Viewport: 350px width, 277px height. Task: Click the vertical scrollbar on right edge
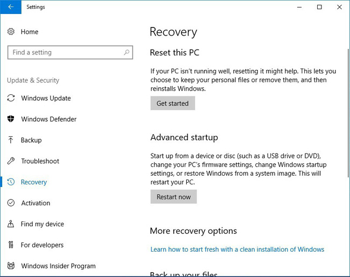pyautogui.click(x=348, y=113)
